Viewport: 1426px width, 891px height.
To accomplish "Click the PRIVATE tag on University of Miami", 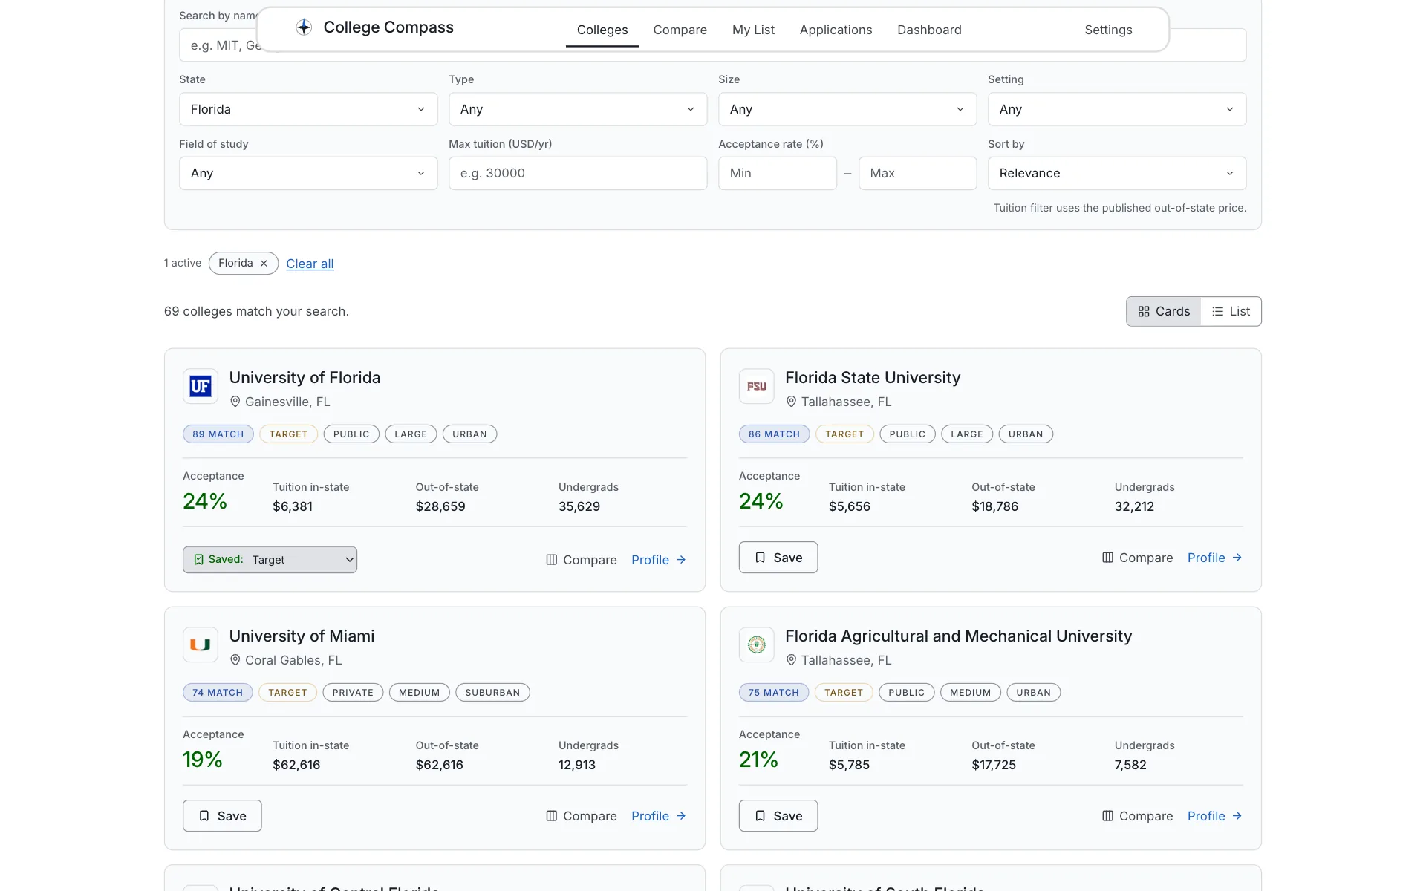I will (x=353, y=693).
